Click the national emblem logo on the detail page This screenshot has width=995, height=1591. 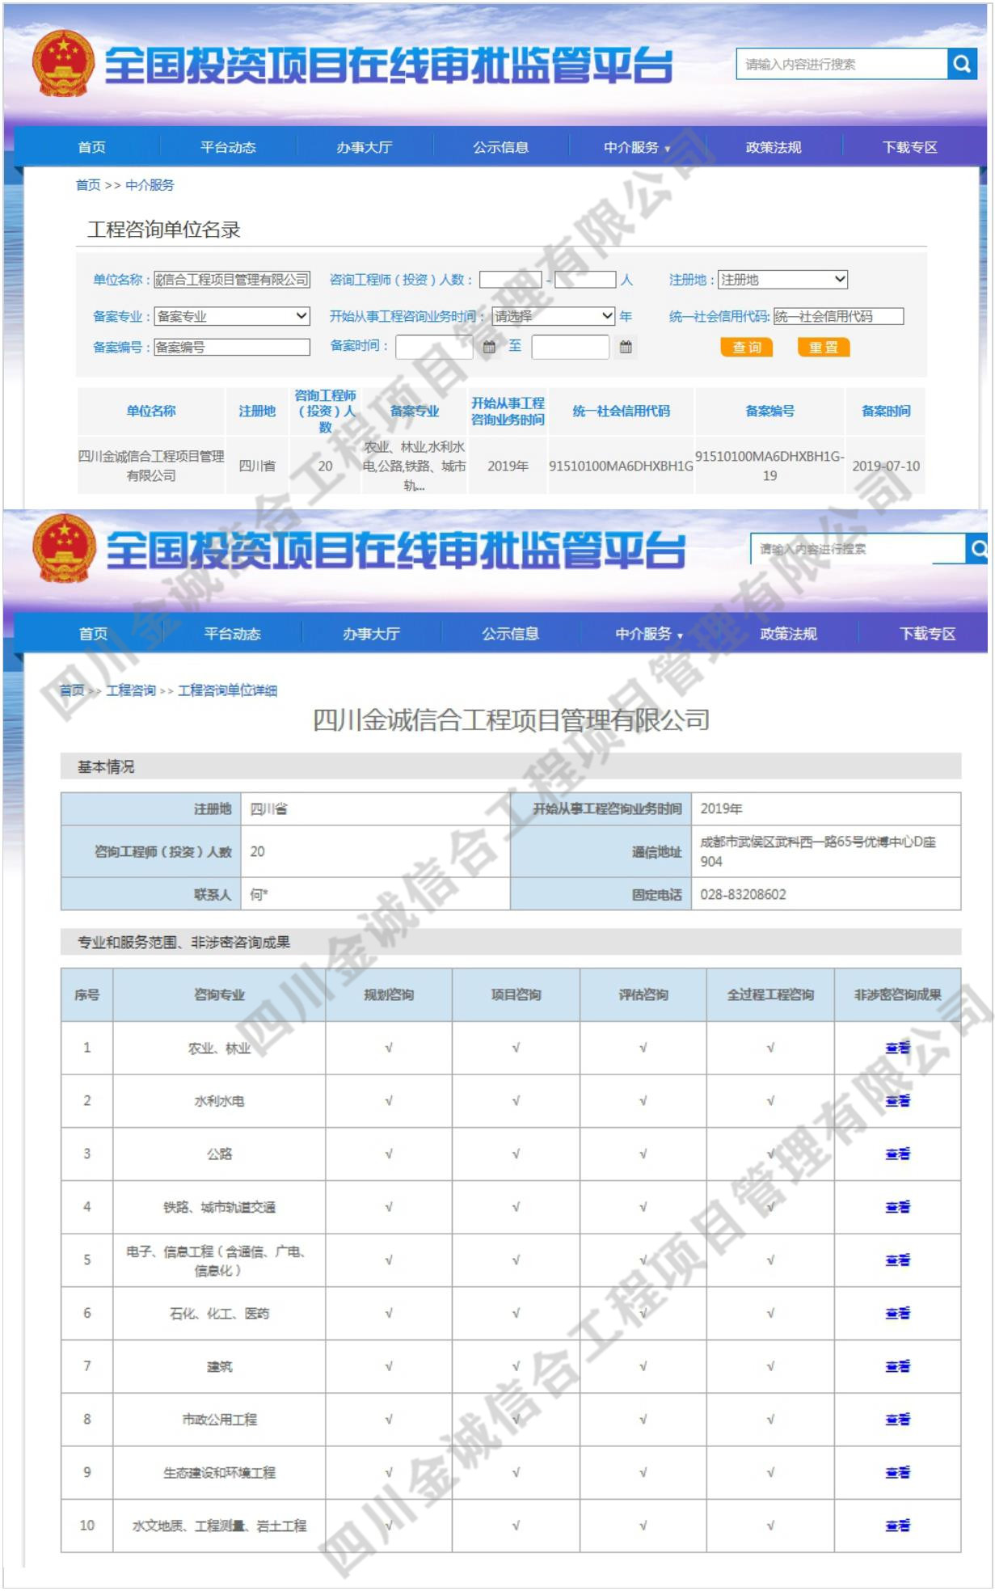(64, 548)
